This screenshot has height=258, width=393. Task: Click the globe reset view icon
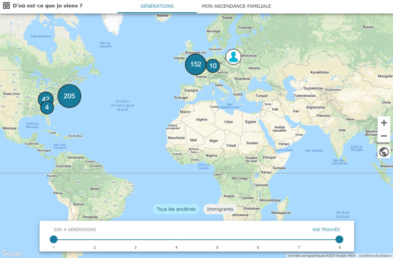384,152
